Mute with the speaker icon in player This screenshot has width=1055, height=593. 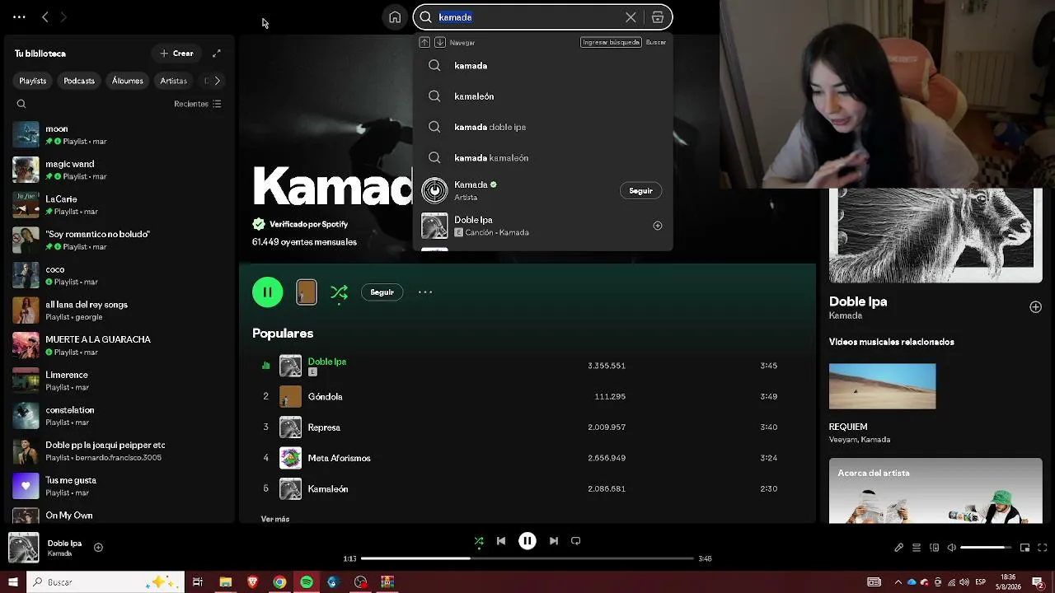click(952, 548)
